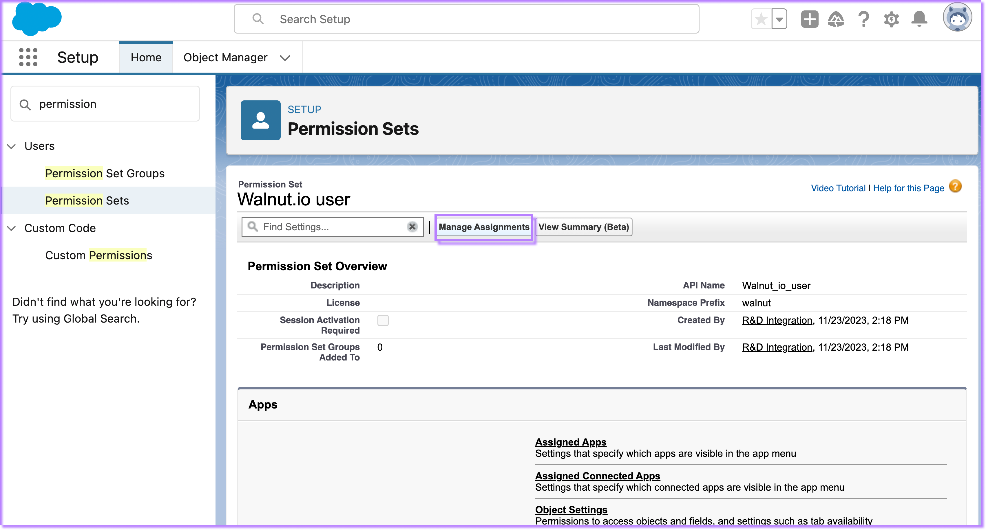This screenshot has width=986, height=530.
Task: Click the favorites star icon
Action: [761, 19]
